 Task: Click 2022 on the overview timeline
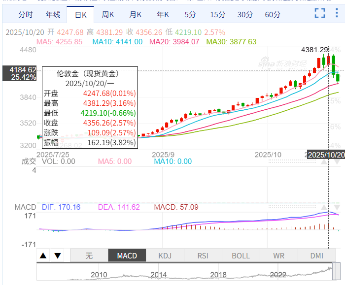pyautogui.click(x=278, y=275)
